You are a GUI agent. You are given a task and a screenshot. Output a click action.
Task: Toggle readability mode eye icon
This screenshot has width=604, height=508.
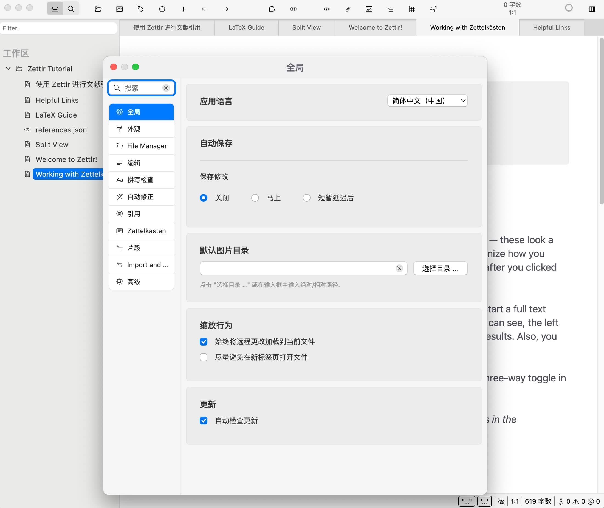(x=293, y=9)
